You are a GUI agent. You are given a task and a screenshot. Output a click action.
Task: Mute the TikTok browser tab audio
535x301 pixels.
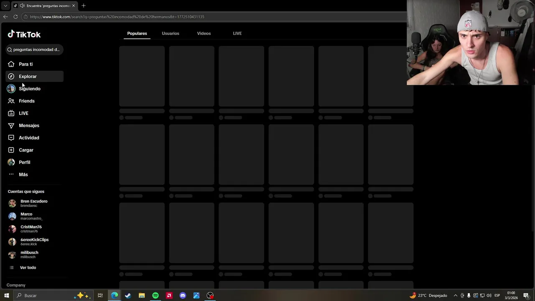click(x=22, y=5)
